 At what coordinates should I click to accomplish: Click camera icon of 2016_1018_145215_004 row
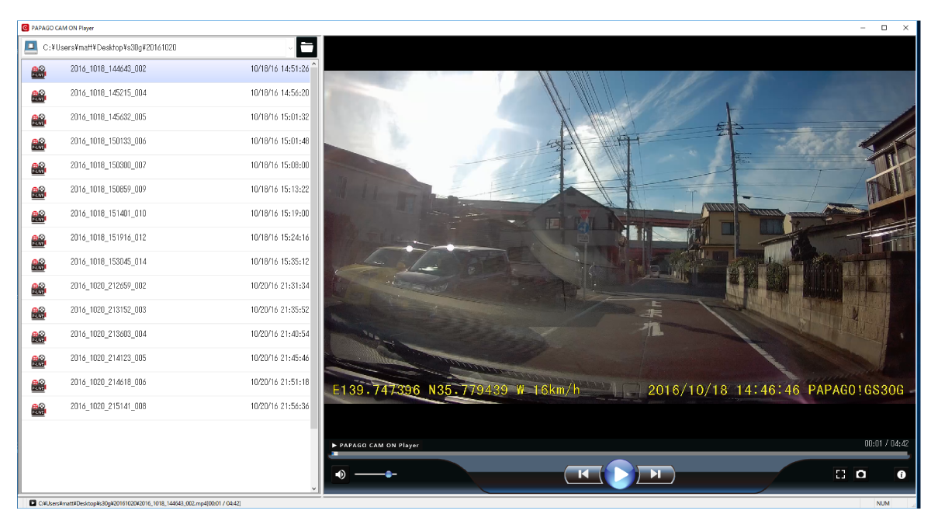click(38, 96)
